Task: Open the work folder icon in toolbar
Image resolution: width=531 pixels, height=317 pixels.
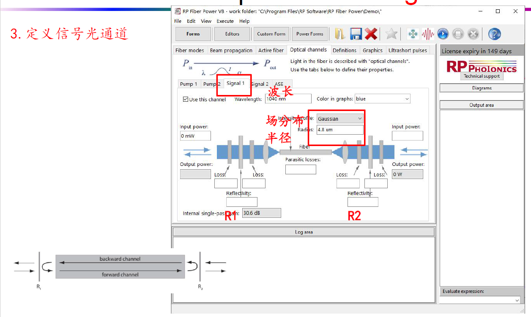Action: (340, 34)
